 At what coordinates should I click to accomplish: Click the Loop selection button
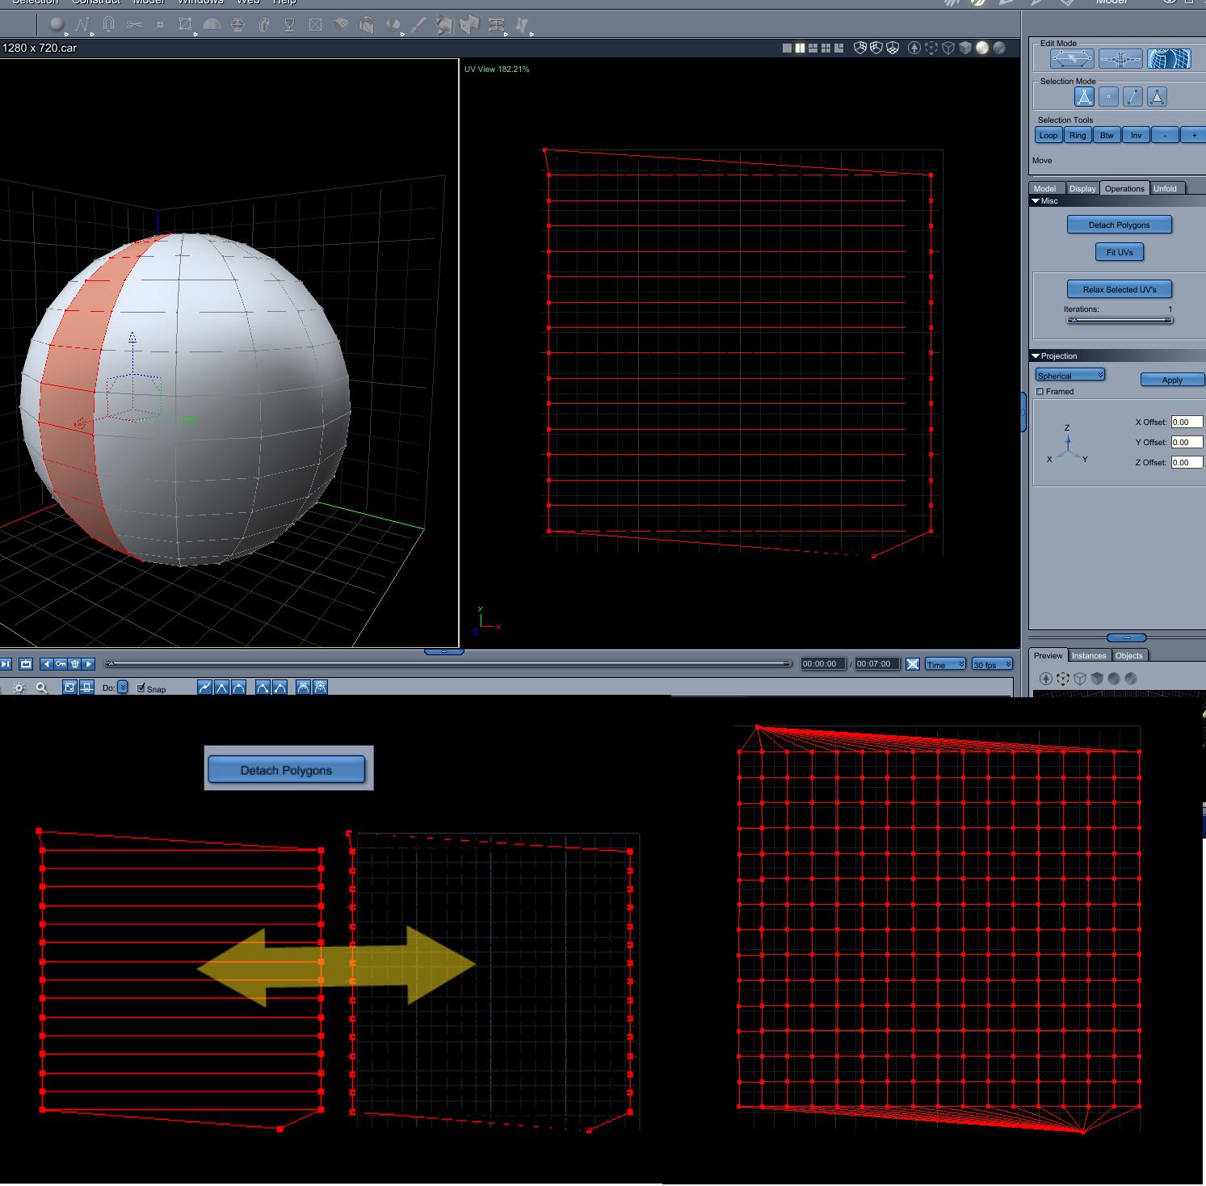[1048, 135]
